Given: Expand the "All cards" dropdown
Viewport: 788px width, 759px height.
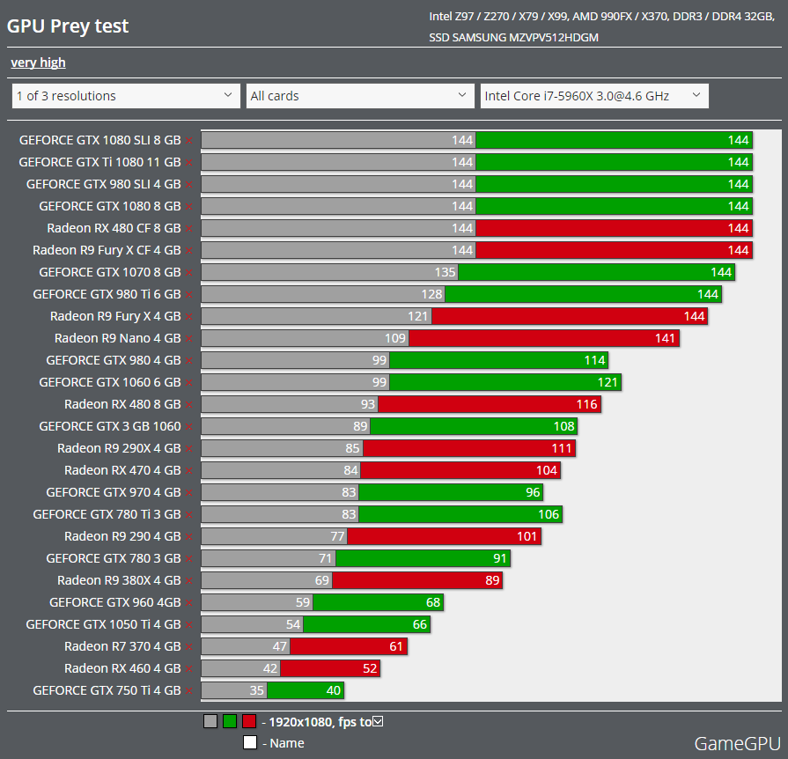Looking at the screenshot, I should (360, 96).
